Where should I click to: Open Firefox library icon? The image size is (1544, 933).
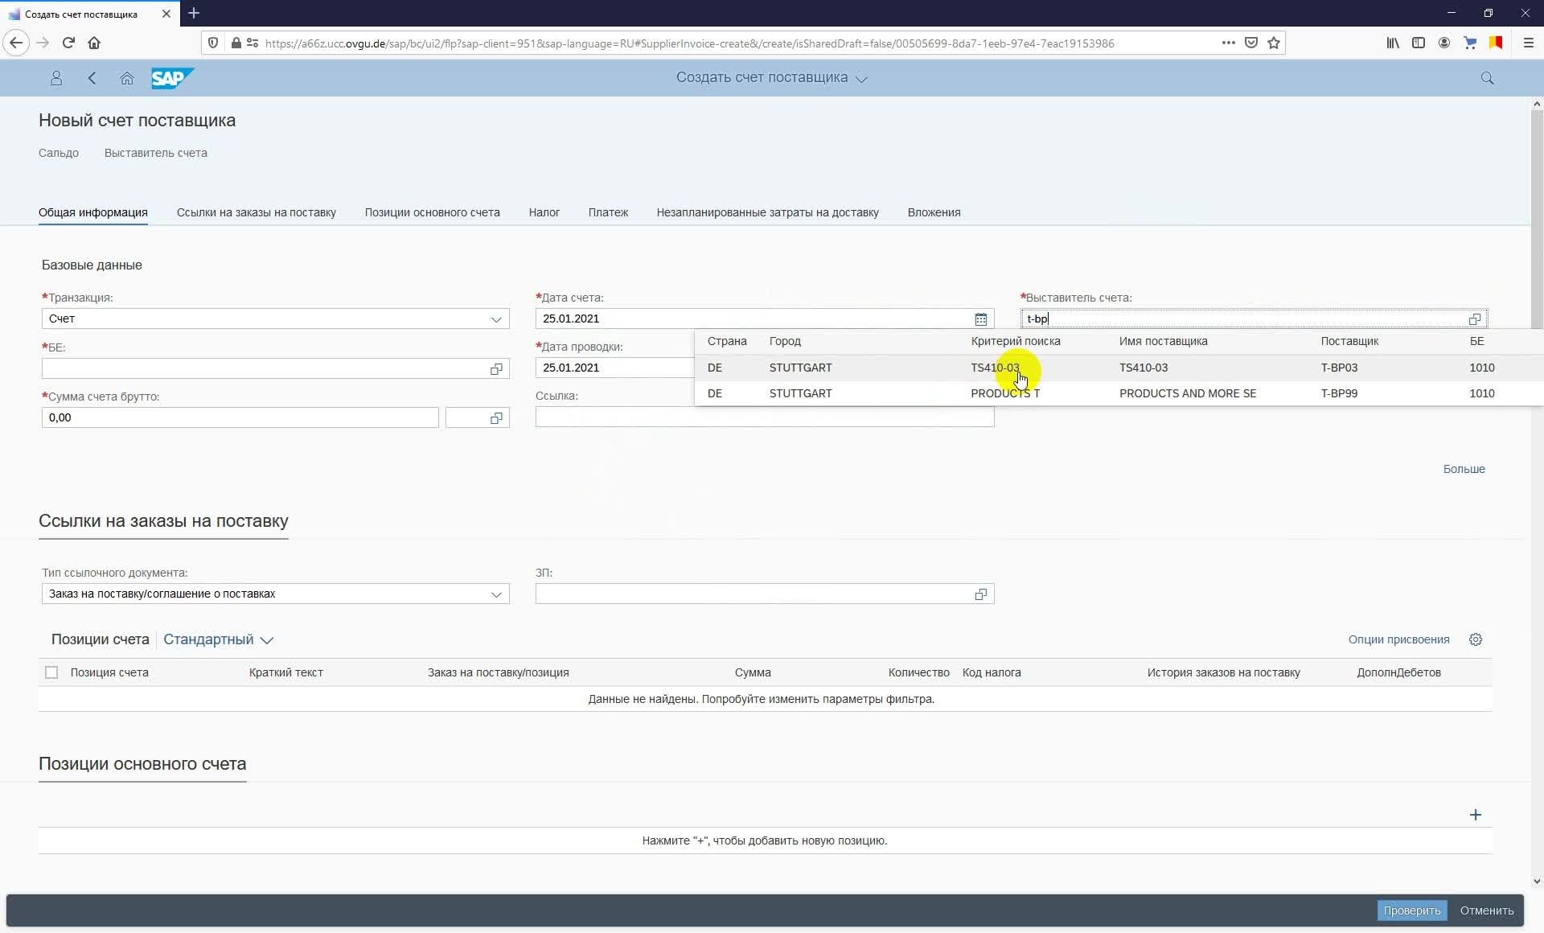click(x=1393, y=43)
